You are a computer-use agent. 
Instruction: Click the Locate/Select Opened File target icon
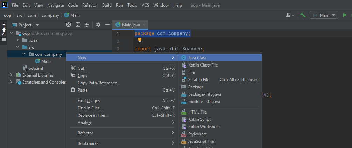click(x=69, y=25)
